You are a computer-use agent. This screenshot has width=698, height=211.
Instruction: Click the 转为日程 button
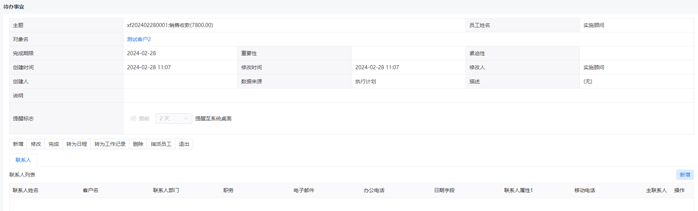click(77, 144)
